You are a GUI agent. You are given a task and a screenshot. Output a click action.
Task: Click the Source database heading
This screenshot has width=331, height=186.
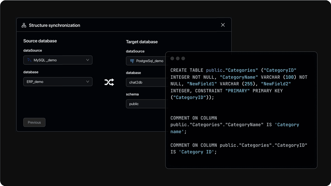coord(40,41)
